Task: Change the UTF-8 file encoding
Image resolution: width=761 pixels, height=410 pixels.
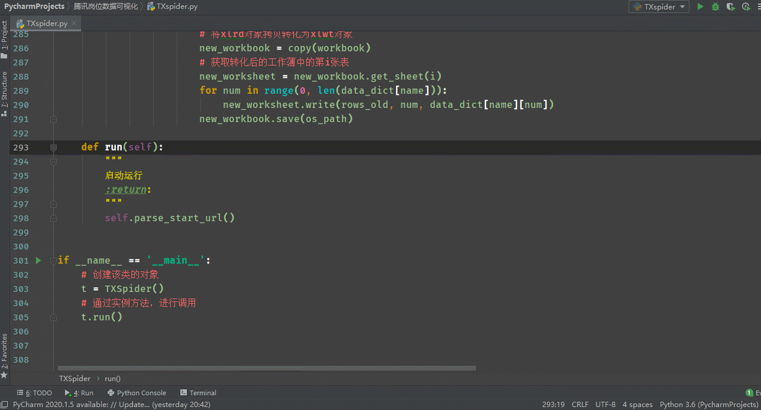Action: click(605, 405)
